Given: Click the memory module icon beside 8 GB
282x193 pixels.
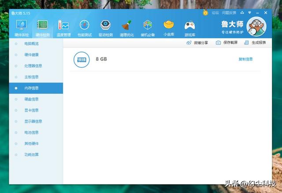Looking at the screenshot, I should tap(82, 59).
